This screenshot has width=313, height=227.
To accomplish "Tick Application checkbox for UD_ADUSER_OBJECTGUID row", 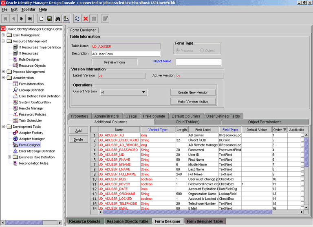I will [302, 140].
